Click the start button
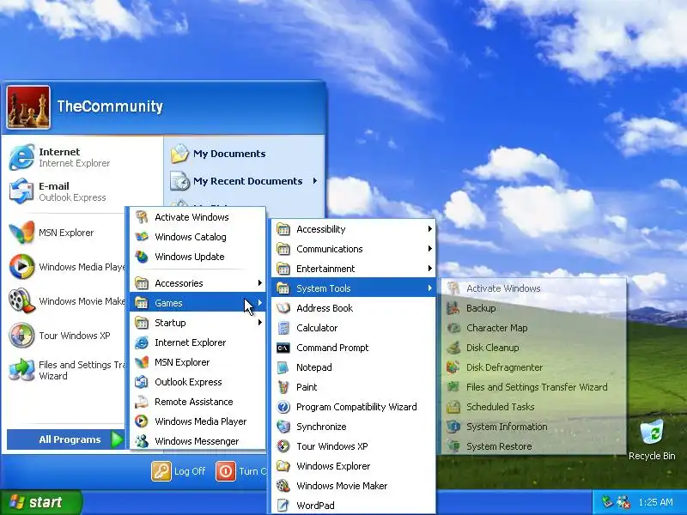Viewport: 687px width, 515px height. click(x=40, y=502)
